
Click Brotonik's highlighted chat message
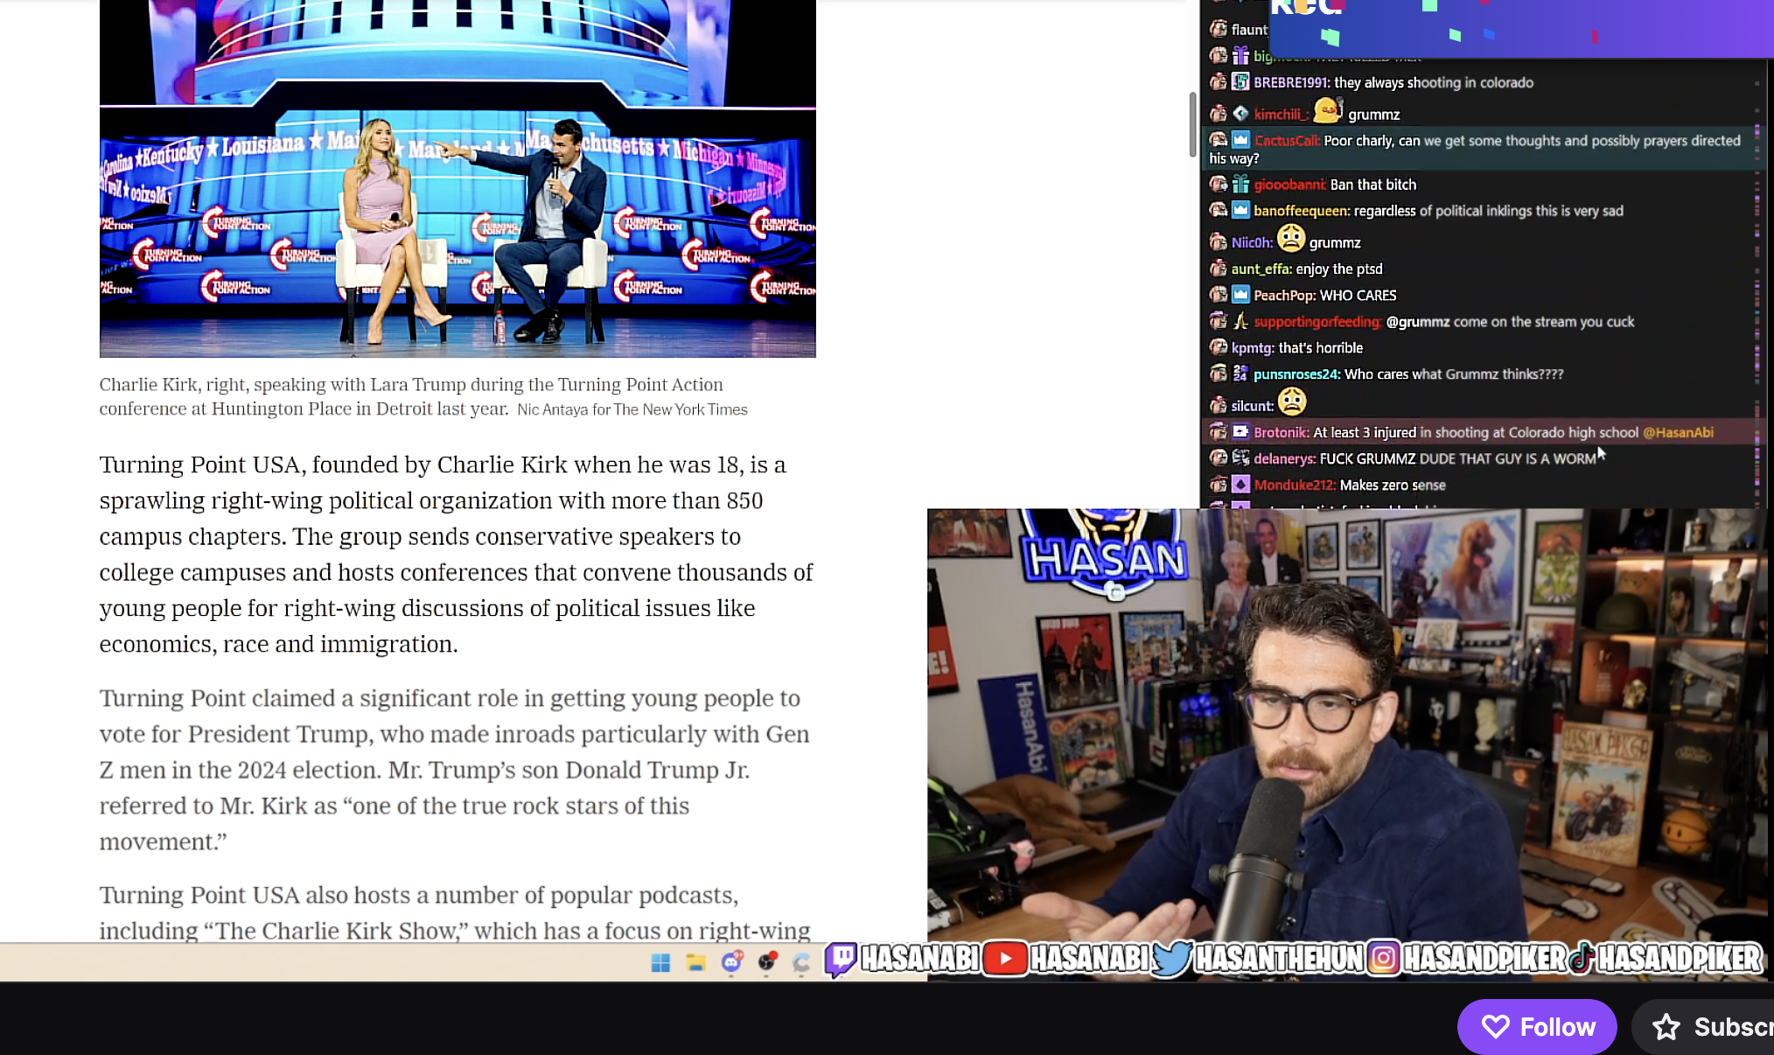[x=1475, y=432]
